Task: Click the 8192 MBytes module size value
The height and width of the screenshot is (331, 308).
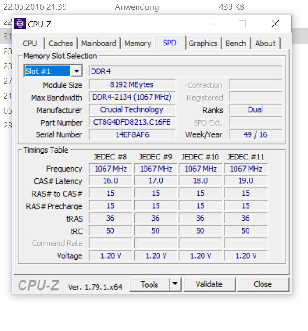Action: (x=132, y=84)
